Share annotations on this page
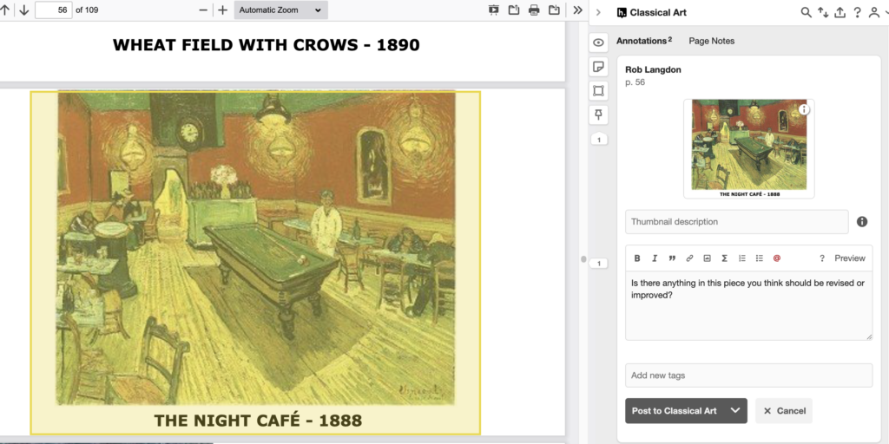This screenshot has height=444, width=889. [x=840, y=12]
